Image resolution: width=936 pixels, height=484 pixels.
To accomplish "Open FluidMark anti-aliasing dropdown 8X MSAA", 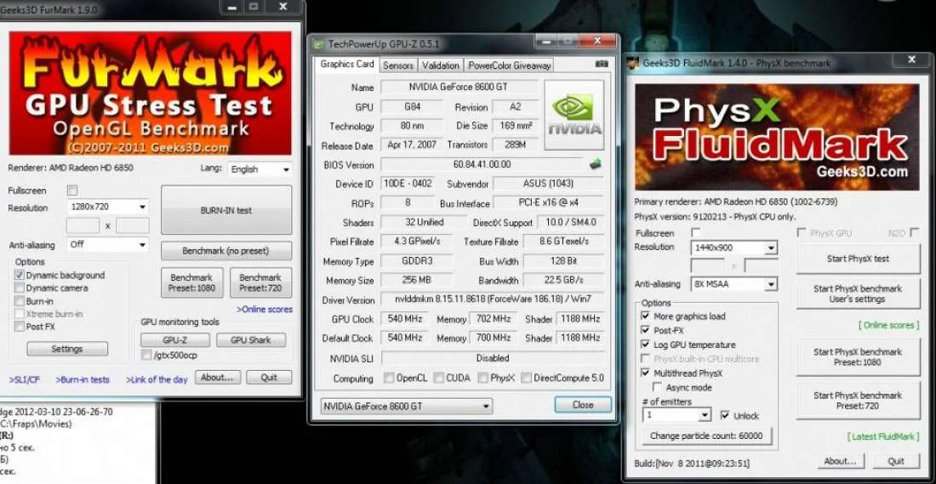I will [733, 285].
